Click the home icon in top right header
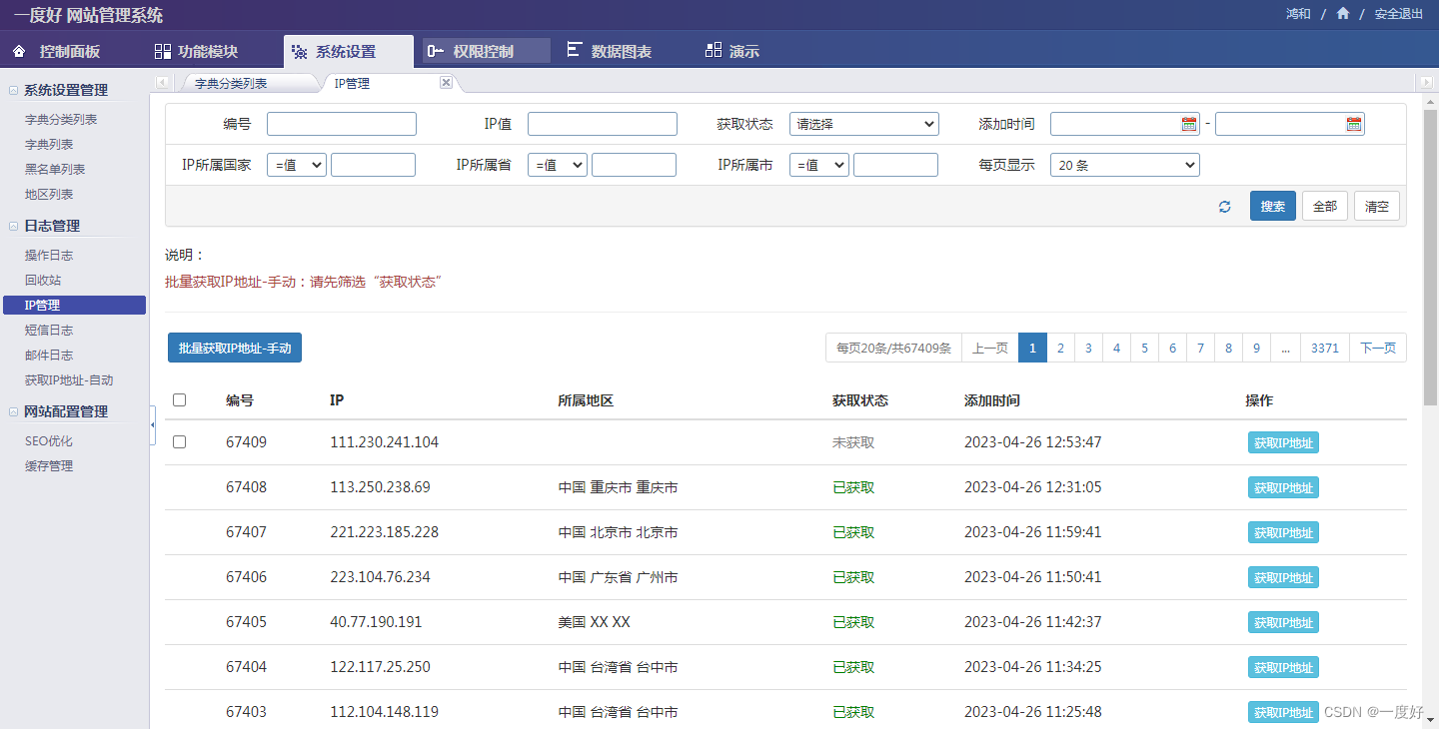The image size is (1439, 729). tap(1342, 14)
